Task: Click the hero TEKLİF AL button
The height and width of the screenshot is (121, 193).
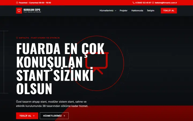Action: point(27,116)
